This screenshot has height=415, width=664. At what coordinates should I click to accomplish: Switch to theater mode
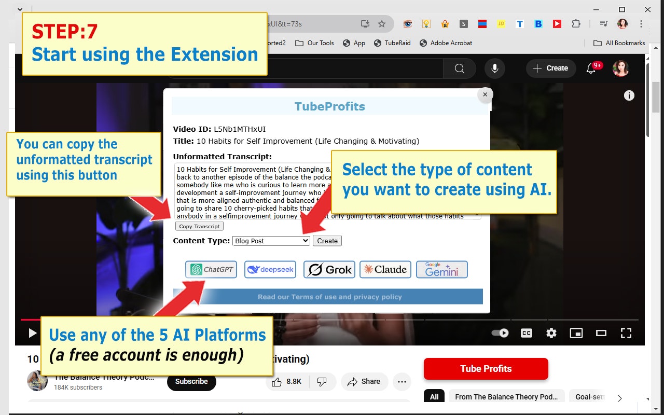click(x=601, y=333)
